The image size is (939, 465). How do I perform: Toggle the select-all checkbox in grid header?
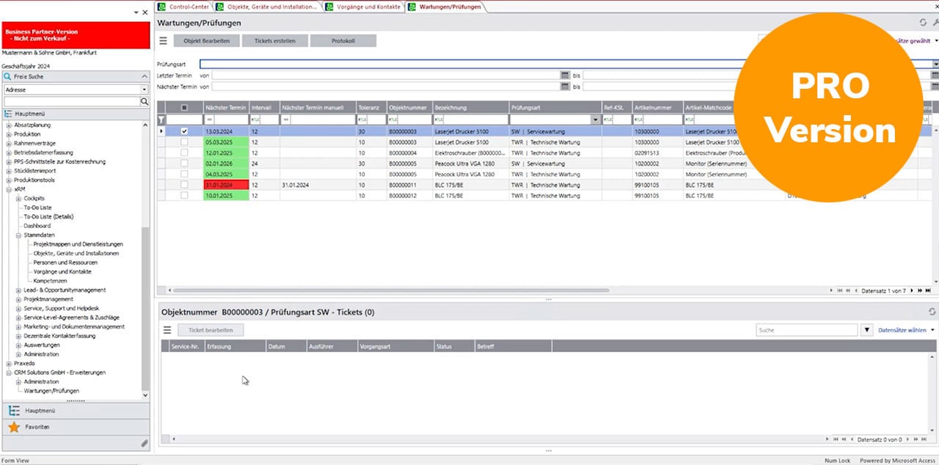184,107
